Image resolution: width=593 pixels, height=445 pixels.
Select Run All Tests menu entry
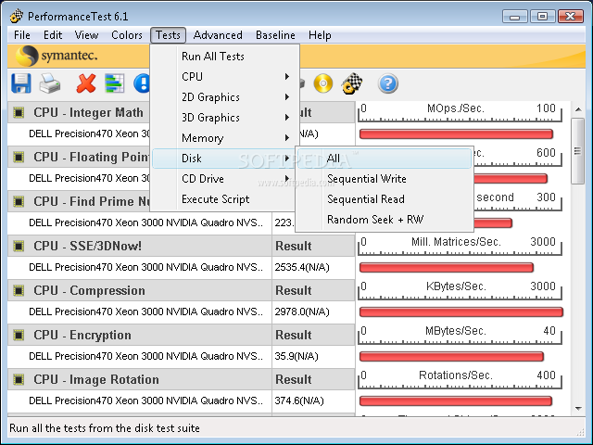coord(225,57)
